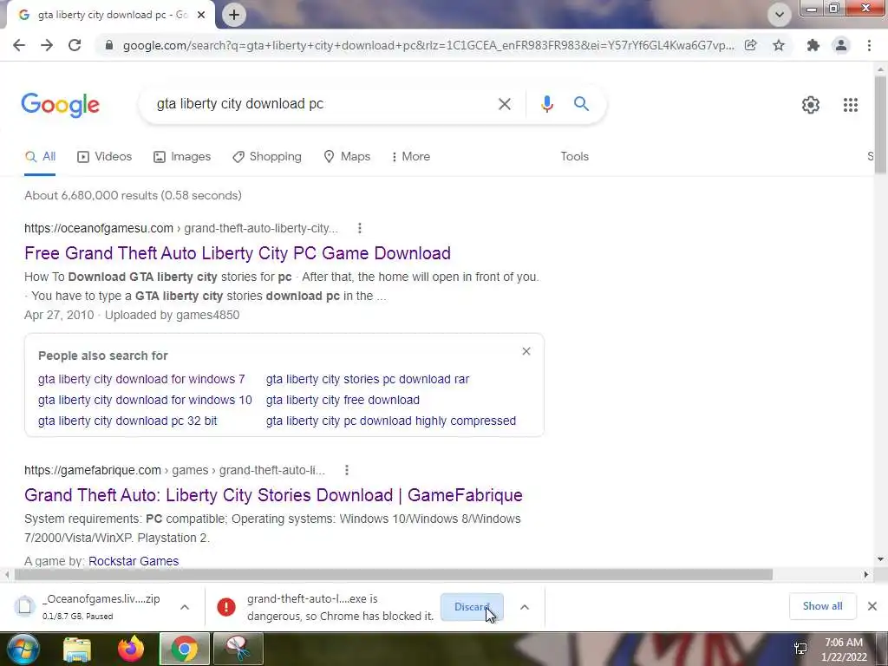The height and width of the screenshot is (666, 888).
Task: Close the gta liberty city tab
Action: click(201, 15)
